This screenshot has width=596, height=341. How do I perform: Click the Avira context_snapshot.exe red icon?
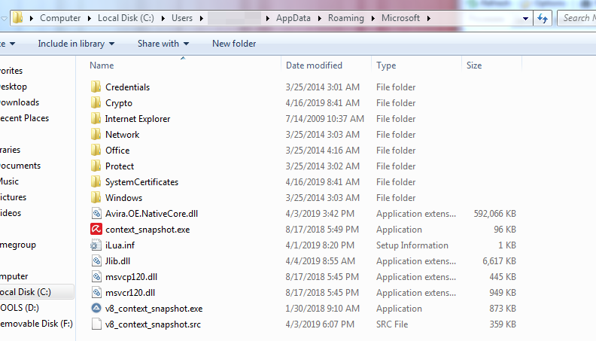tap(96, 230)
